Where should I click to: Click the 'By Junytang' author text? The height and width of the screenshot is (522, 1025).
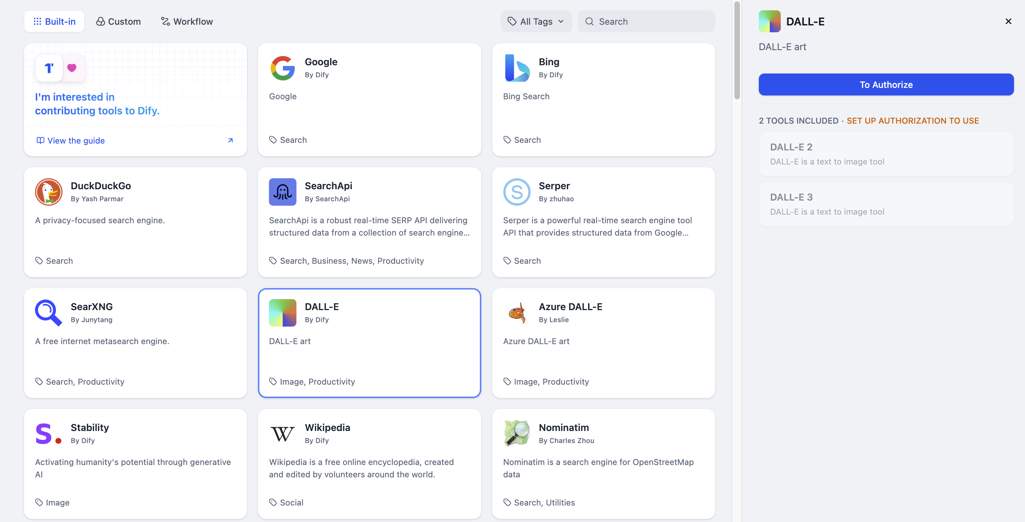click(x=91, y=319)
